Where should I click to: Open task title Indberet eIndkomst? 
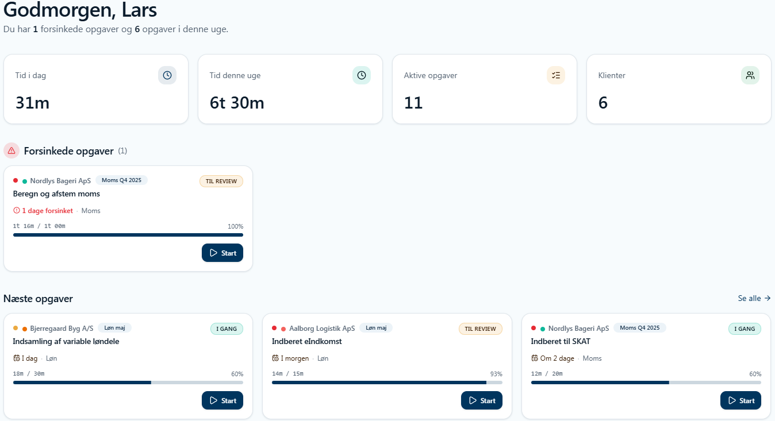[x=307, y=342]
